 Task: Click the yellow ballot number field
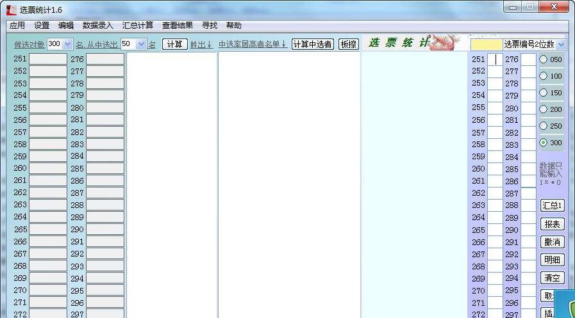tap(487, 45)
